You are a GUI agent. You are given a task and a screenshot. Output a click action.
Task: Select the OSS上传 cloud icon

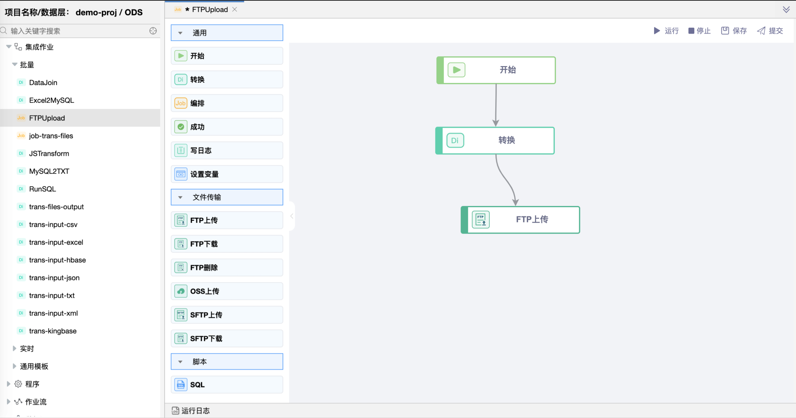181,291
